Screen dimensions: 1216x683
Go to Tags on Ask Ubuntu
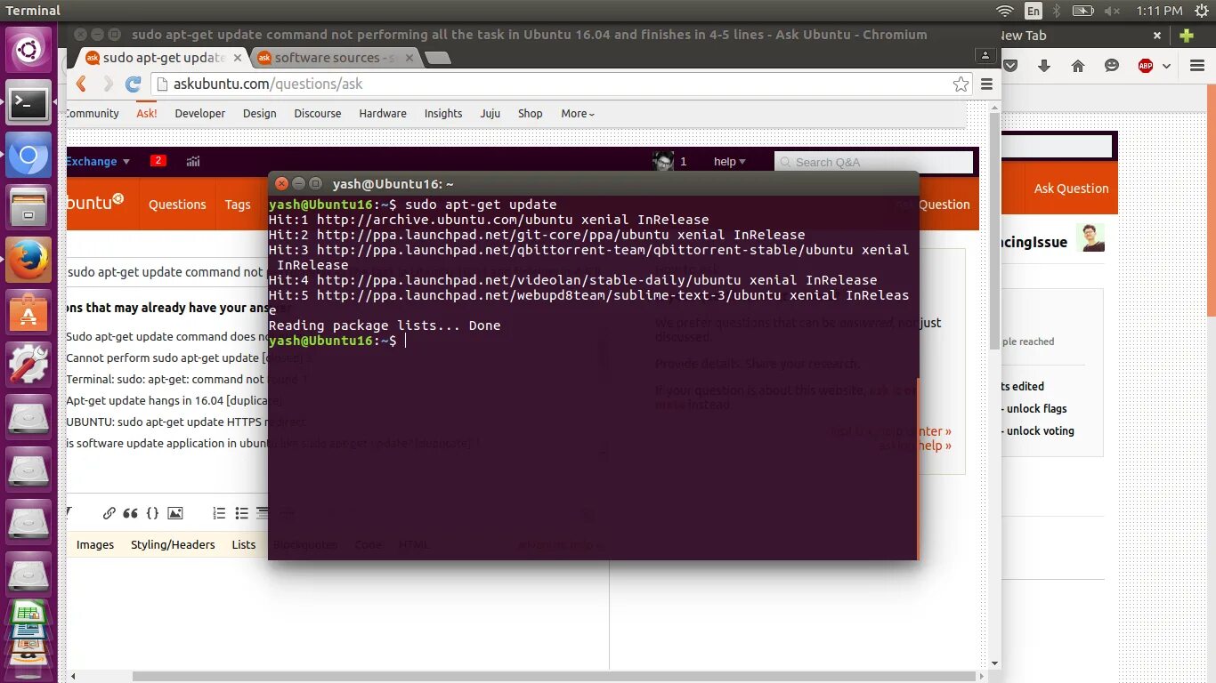(x=238, y=205)
